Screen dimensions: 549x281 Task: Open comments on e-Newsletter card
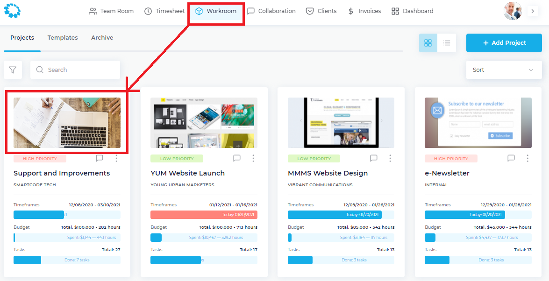tap(511, 158)
